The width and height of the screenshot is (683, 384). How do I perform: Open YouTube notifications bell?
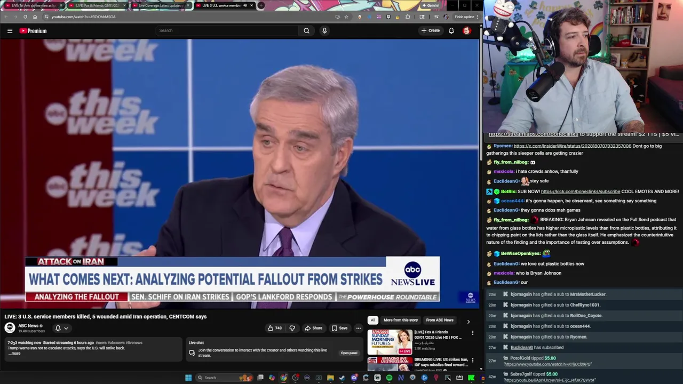click(x=451, y=31)
